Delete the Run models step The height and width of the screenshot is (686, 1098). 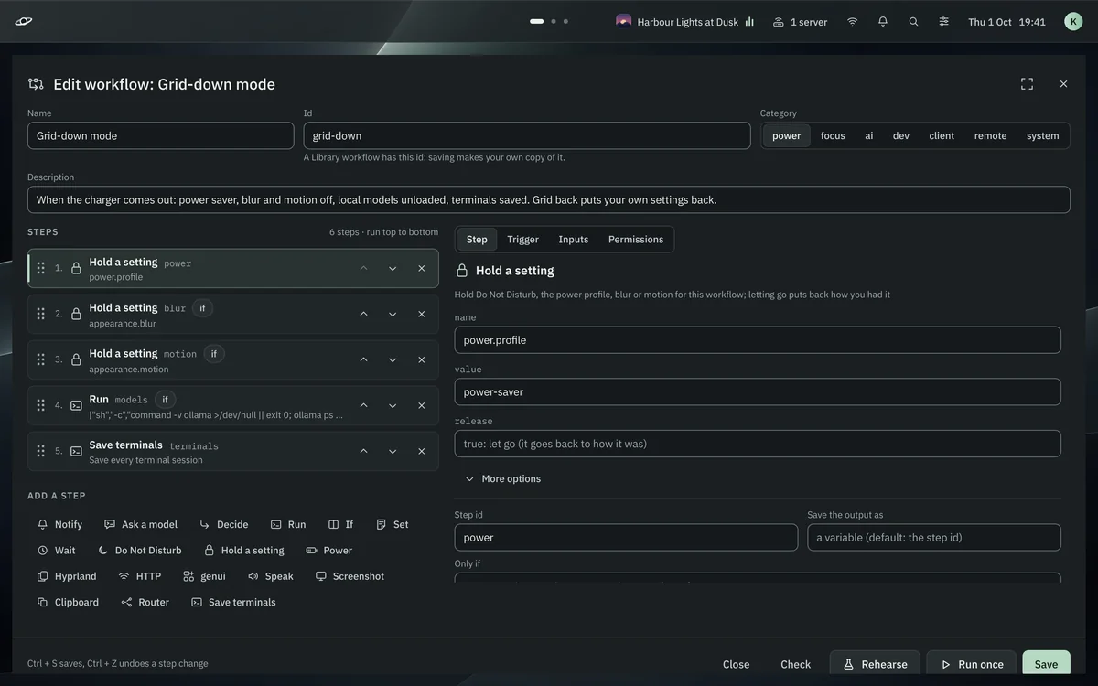pyautogui.click(x=422, y=405)
